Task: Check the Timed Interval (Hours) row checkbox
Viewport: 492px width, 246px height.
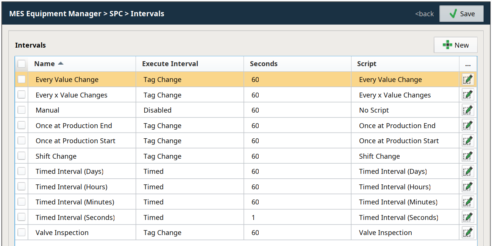Action: coord(22,187)
